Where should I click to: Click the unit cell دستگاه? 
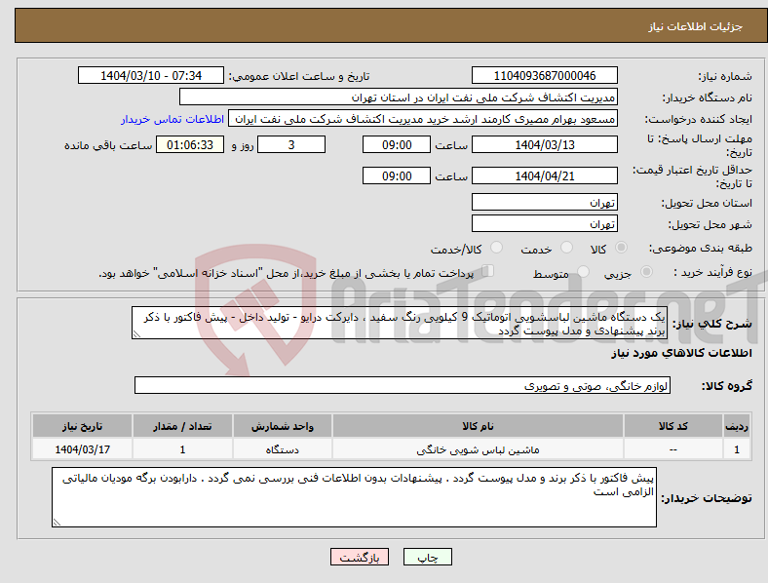(283, 449)
